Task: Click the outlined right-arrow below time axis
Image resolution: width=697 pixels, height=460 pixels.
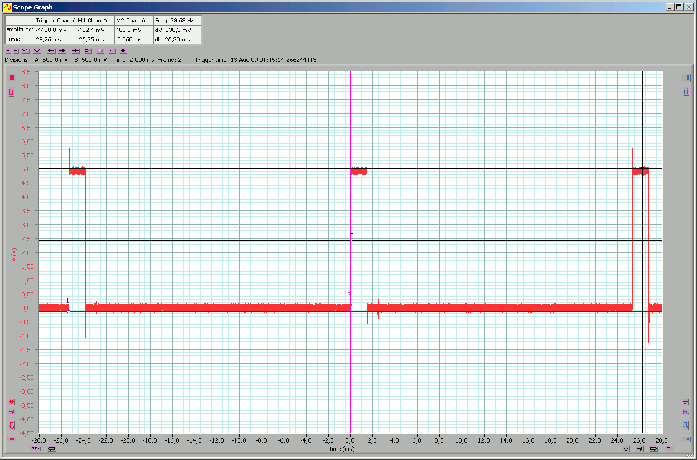Action: click(x=654, y=449)
